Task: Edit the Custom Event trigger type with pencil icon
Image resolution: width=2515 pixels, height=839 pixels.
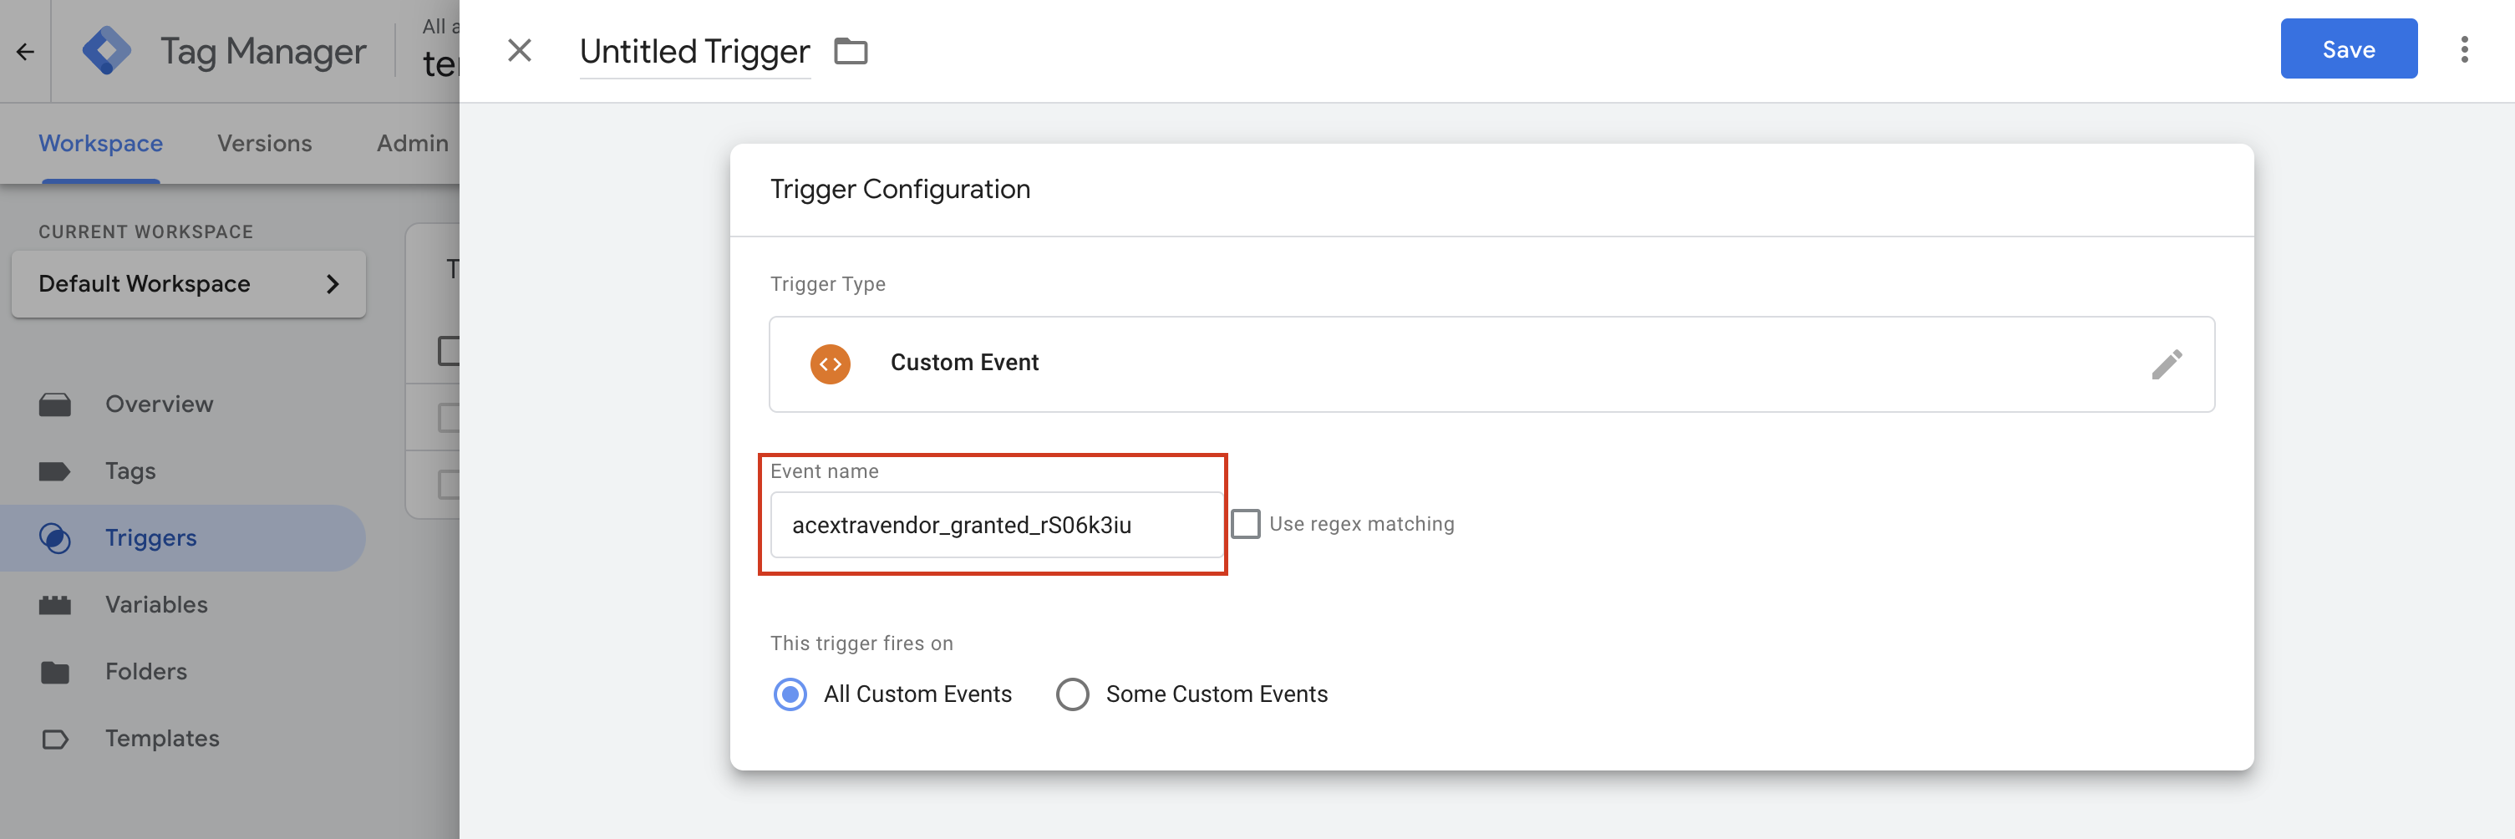Action: [2167, 364]
